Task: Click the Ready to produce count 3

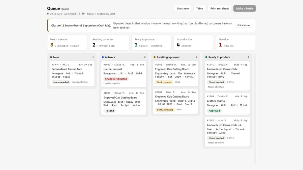Action: coord(248,57)
